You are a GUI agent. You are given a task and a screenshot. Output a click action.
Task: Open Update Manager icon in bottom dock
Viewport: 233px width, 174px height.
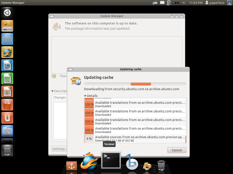pyautogui.click(x=147, y=166)
